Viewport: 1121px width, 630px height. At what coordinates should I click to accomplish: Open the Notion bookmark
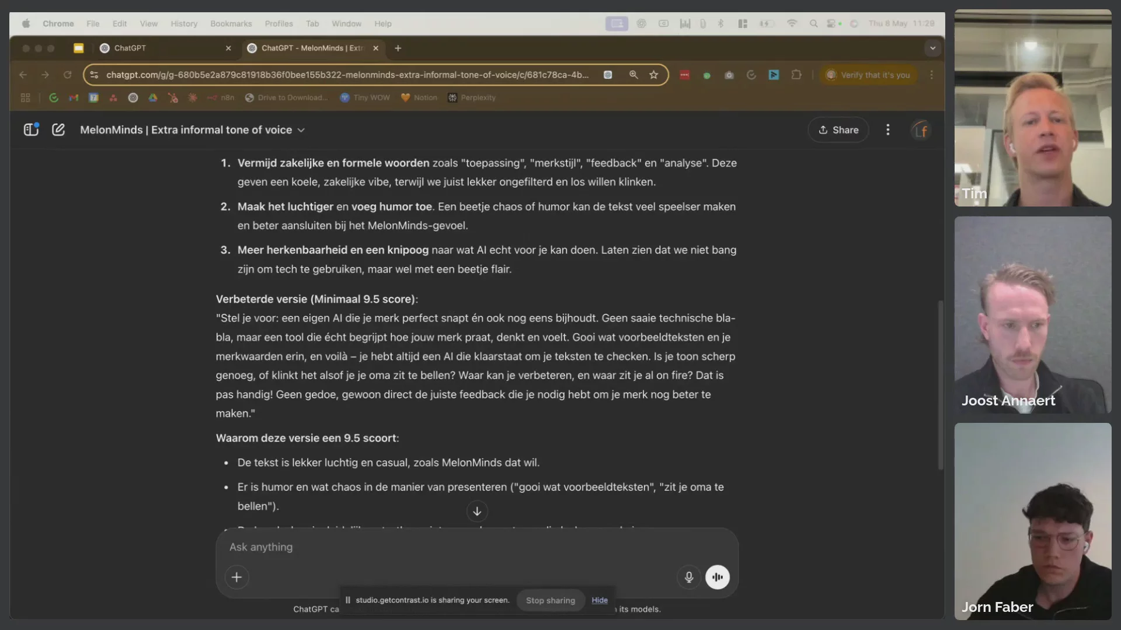pyautogui.click(x=419, y=97)
